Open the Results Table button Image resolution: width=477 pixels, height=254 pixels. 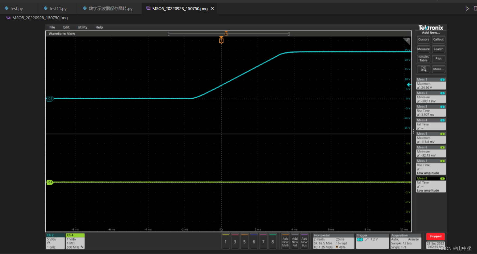[423, 59]
